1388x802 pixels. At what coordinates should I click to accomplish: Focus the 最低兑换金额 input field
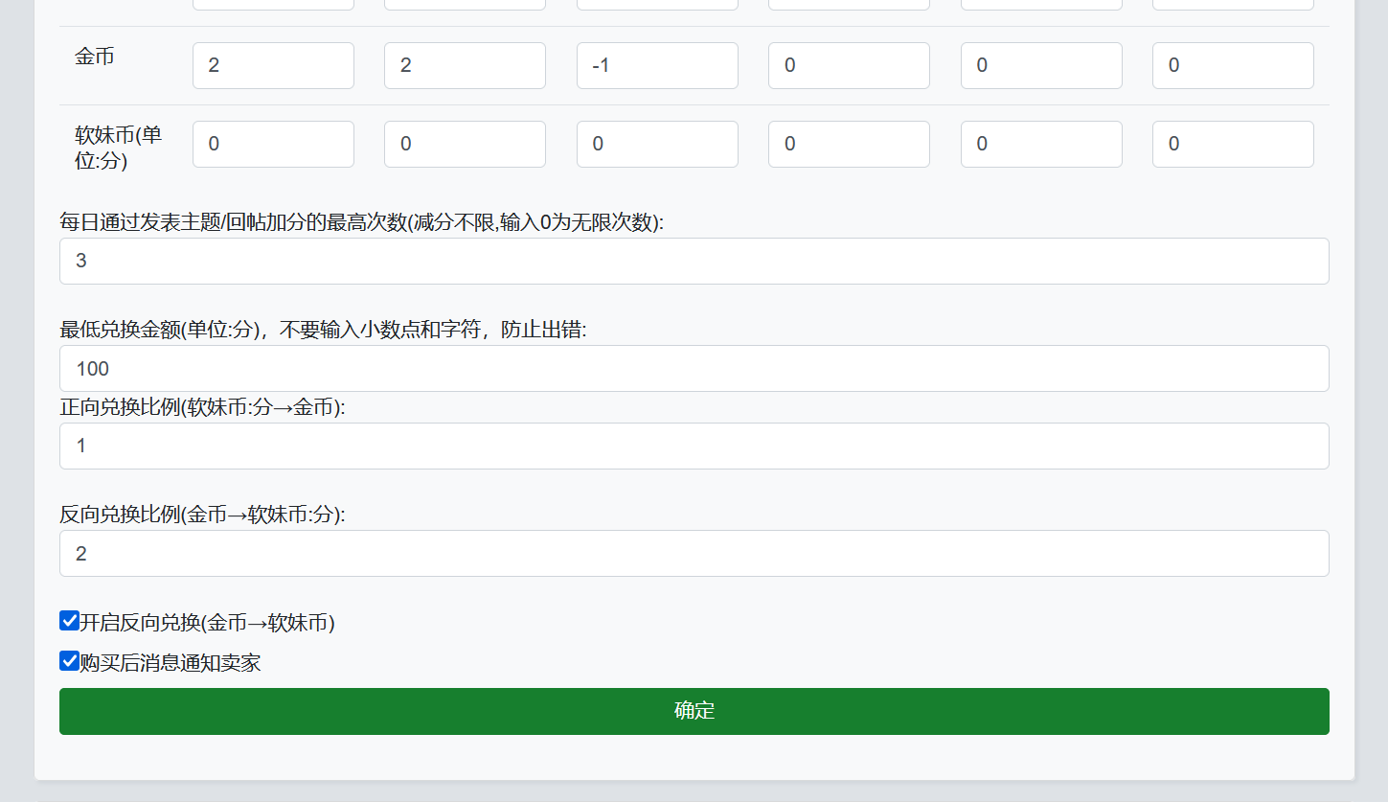[x=694, y=368]
